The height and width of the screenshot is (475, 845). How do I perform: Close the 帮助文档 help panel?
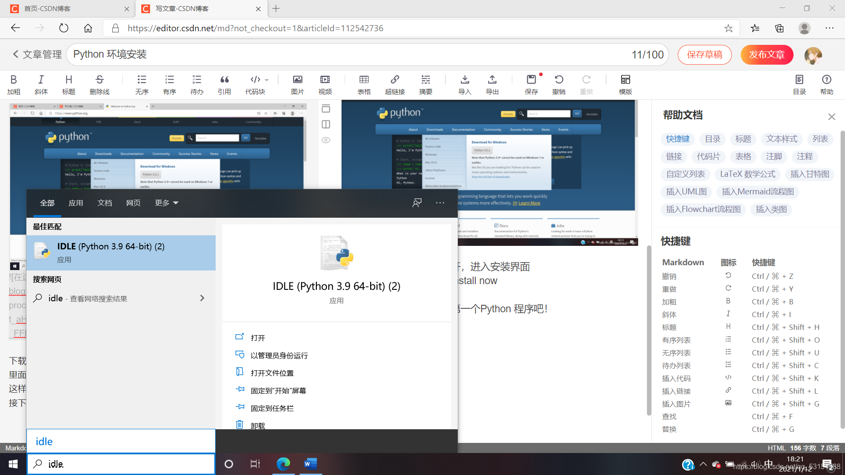[x=831, y=117]
